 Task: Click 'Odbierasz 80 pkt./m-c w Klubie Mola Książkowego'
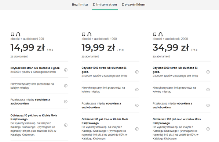[x=105, y=121]
